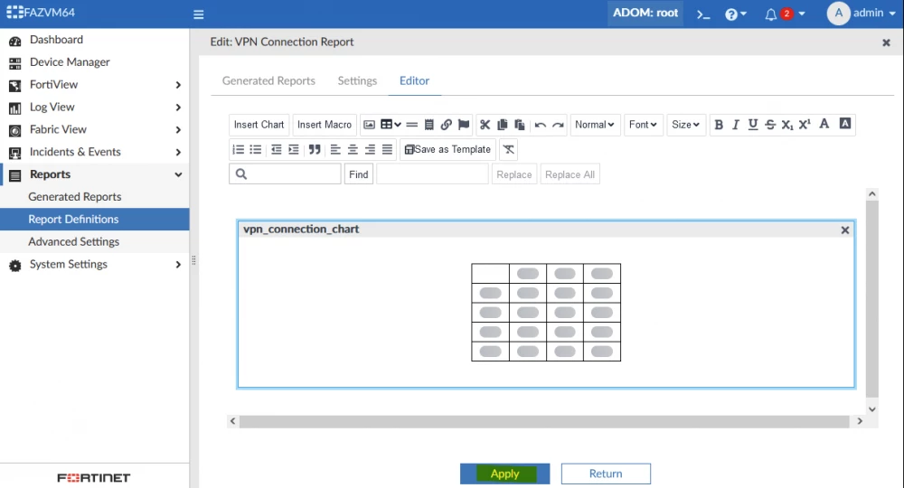Viewport: 904px width, 488px height.
Task: Switch to the Settings tab
Action: (357, 80)
